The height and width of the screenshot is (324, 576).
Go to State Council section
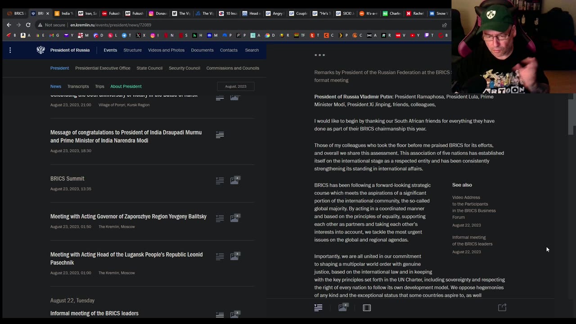(149, 68)
